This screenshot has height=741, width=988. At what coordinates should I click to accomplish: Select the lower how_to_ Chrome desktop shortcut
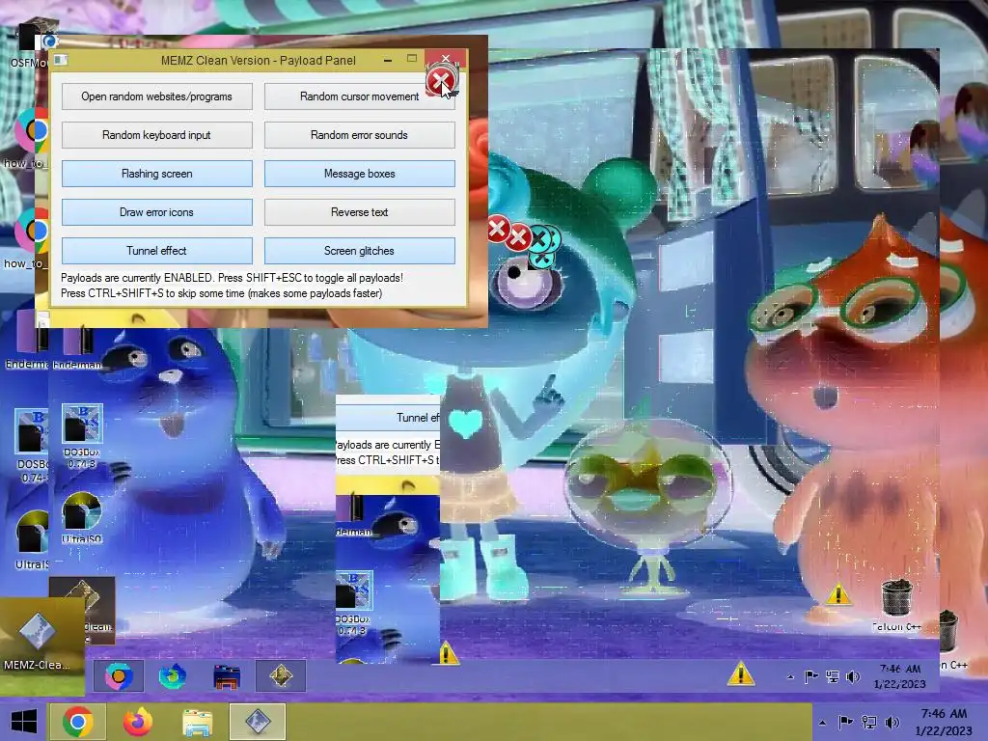click(x=30, y=239)
